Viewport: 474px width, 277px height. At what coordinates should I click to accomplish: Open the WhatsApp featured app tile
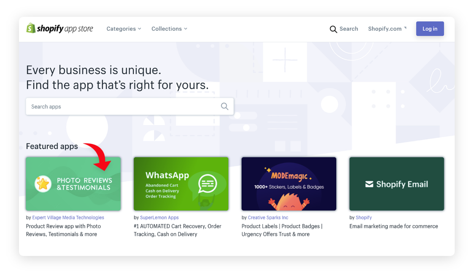(181, 184)
